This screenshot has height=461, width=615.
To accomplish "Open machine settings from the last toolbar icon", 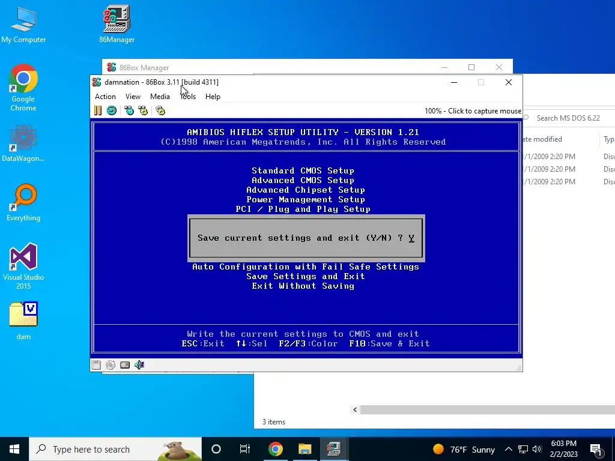I will pyautogui.click(x=160, y=110).
